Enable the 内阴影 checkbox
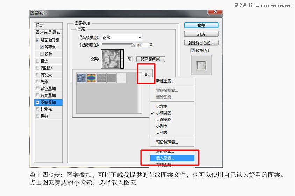 [x=37, y=68]
